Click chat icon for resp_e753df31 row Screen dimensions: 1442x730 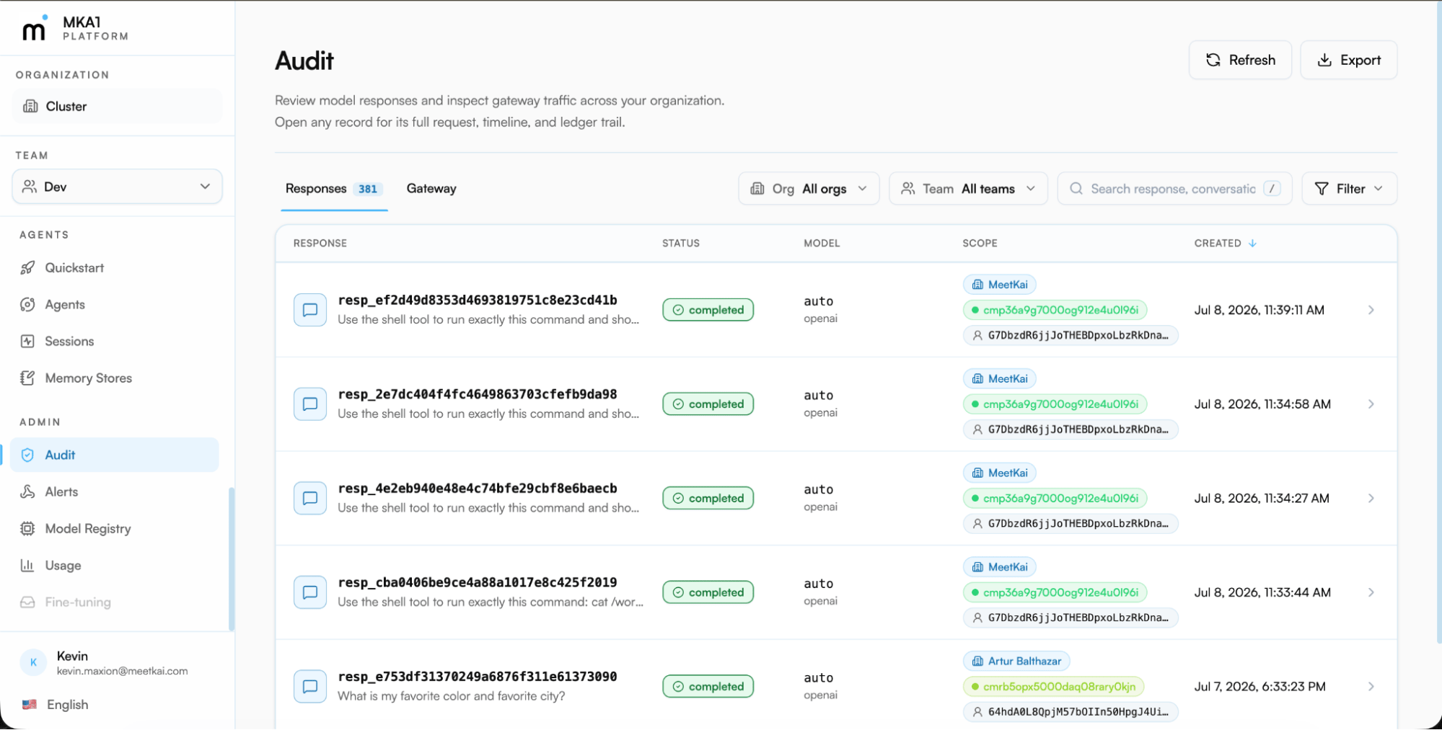[x=310, y=687]
